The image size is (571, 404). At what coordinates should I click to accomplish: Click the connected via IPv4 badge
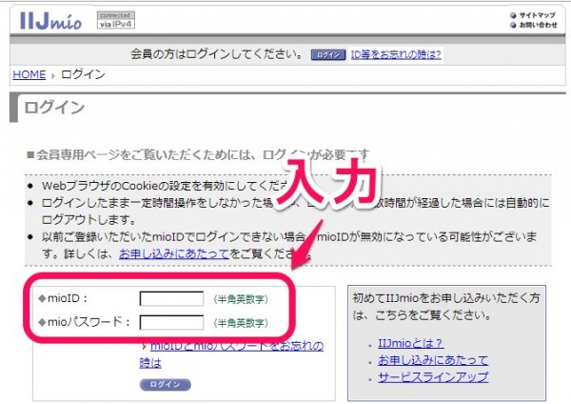116,20
